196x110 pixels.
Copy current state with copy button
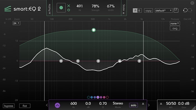148,11
